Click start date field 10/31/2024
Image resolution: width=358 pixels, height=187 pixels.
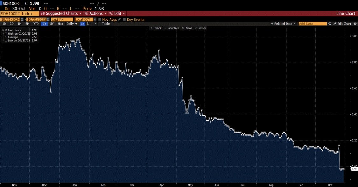point(11,20)
